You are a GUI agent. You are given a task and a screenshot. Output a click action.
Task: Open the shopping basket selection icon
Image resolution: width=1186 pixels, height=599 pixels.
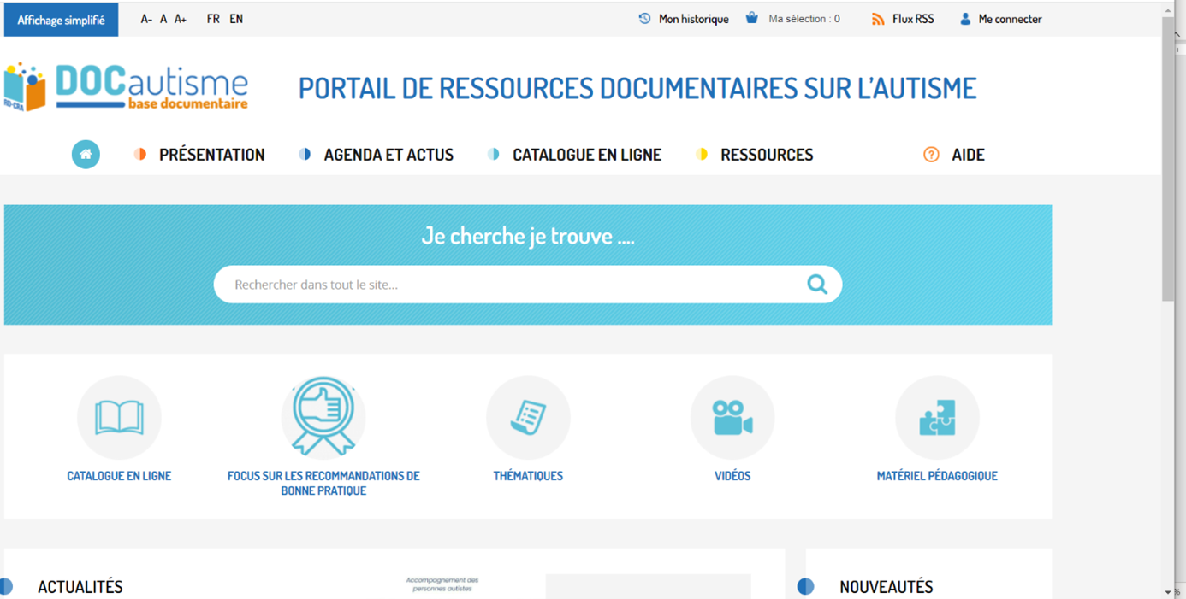click(x=752, y=18)
